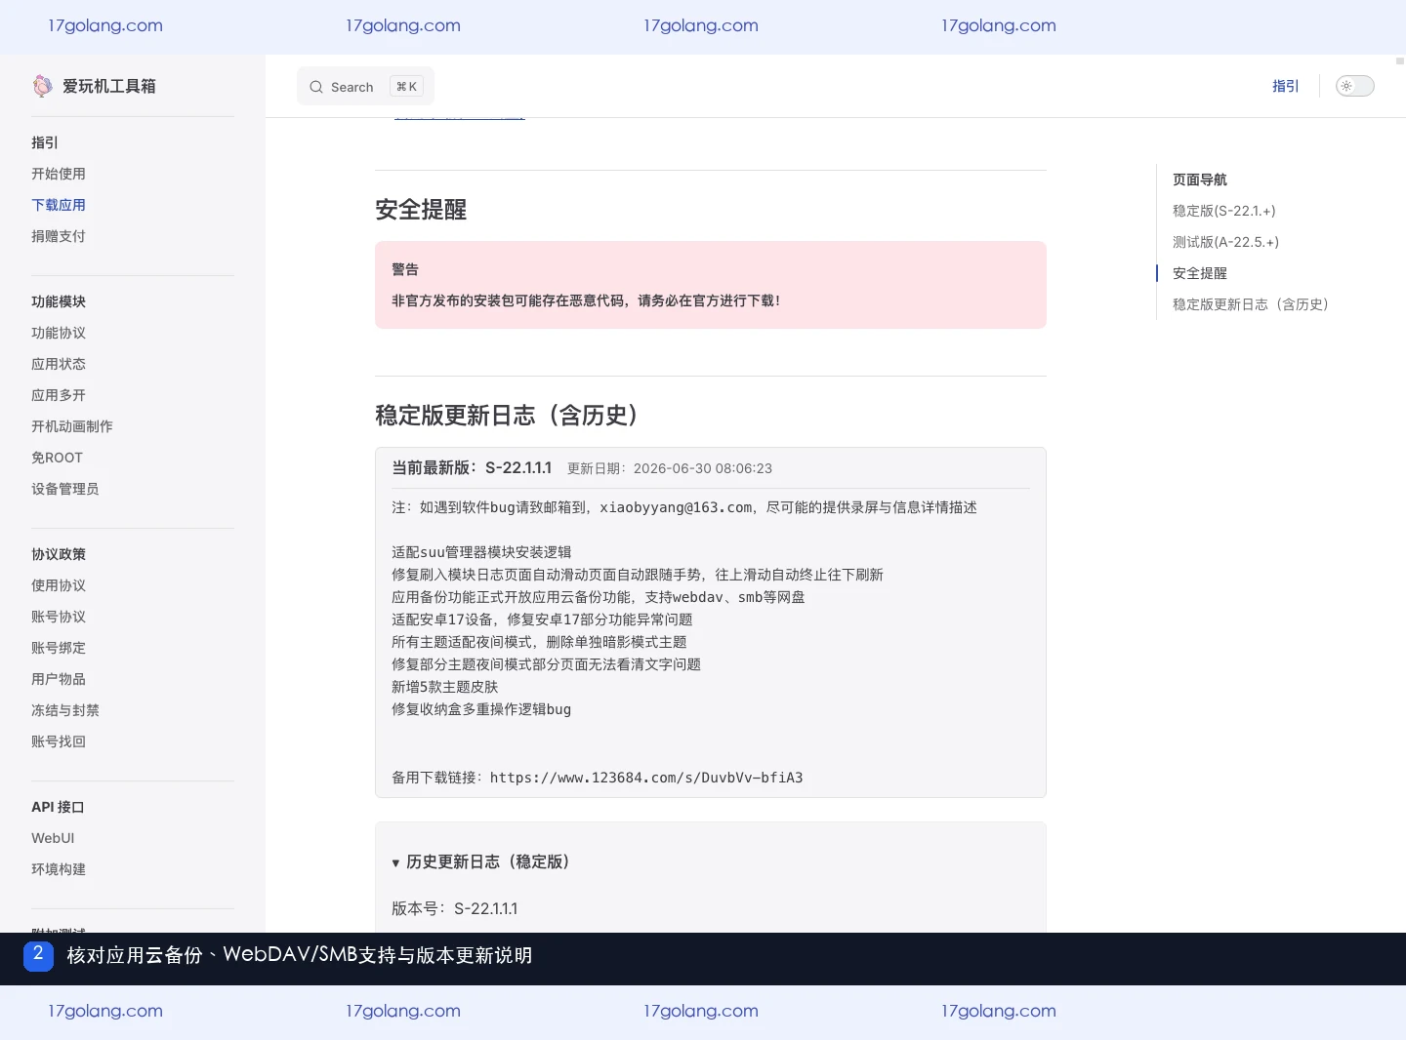Viewport: 1406px width, 1040px height.
Task: Jump to 稳定版(S-22.1.+) in page navigation
Action: pos(1224,211)
